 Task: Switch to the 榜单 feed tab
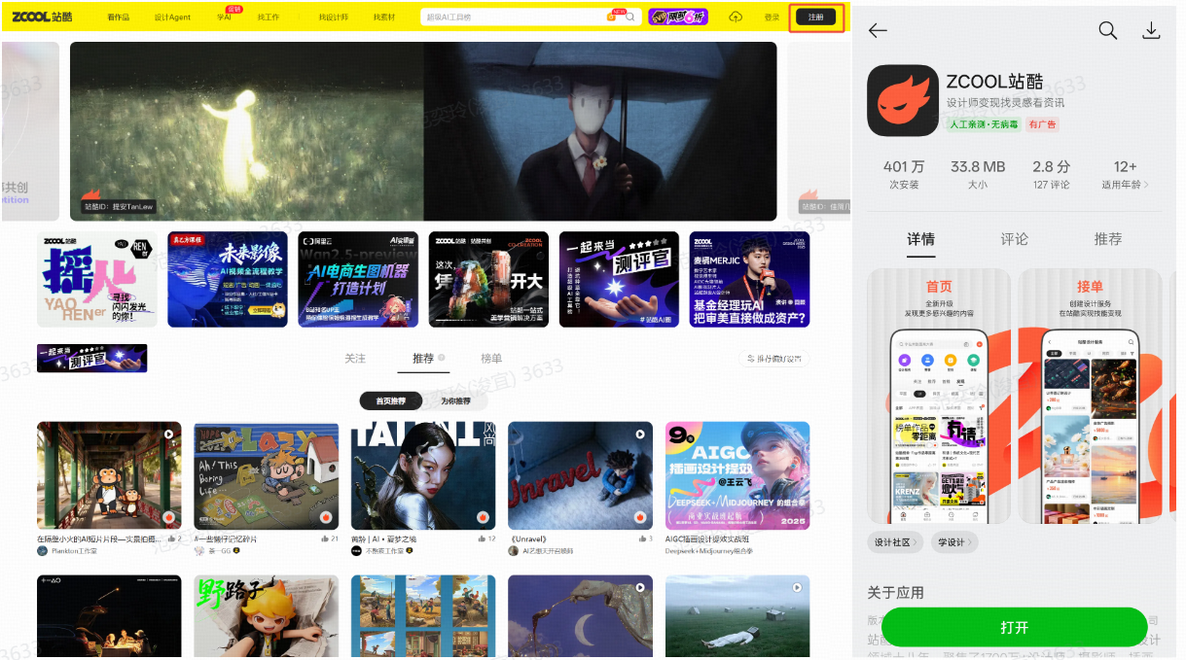pos(492,359)
